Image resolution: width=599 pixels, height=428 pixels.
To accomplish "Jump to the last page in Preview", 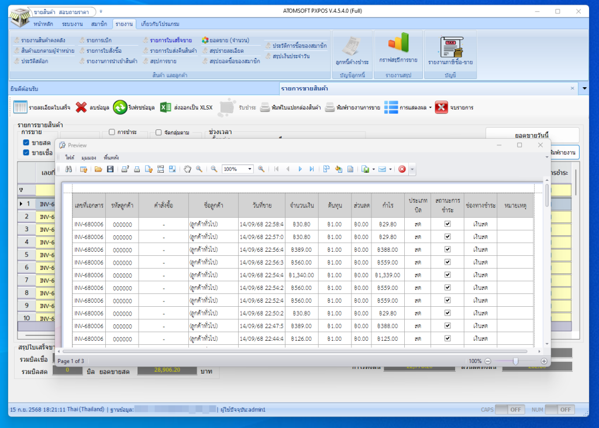I will (312, 169).
